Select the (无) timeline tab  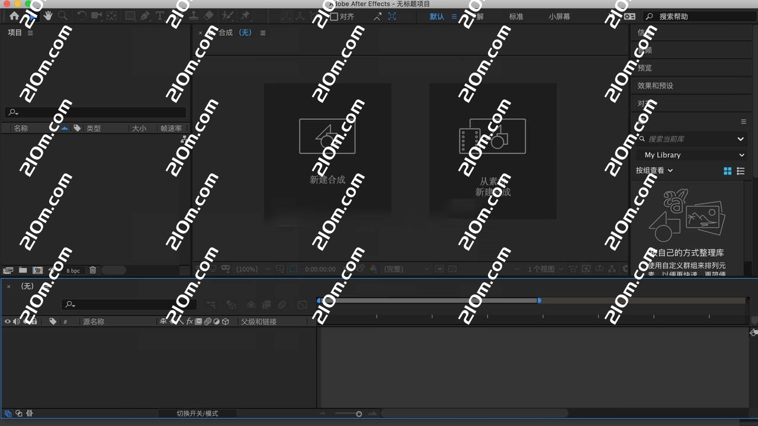coord(27,286)
